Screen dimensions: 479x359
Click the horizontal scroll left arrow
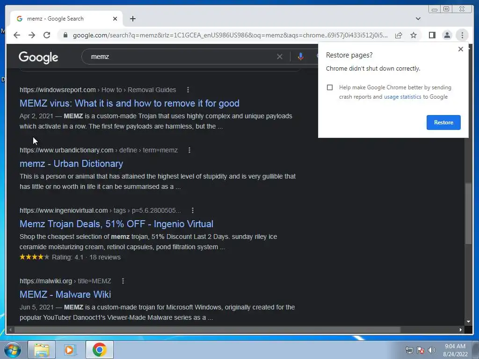pyautogui.click(x=10, y=330)
